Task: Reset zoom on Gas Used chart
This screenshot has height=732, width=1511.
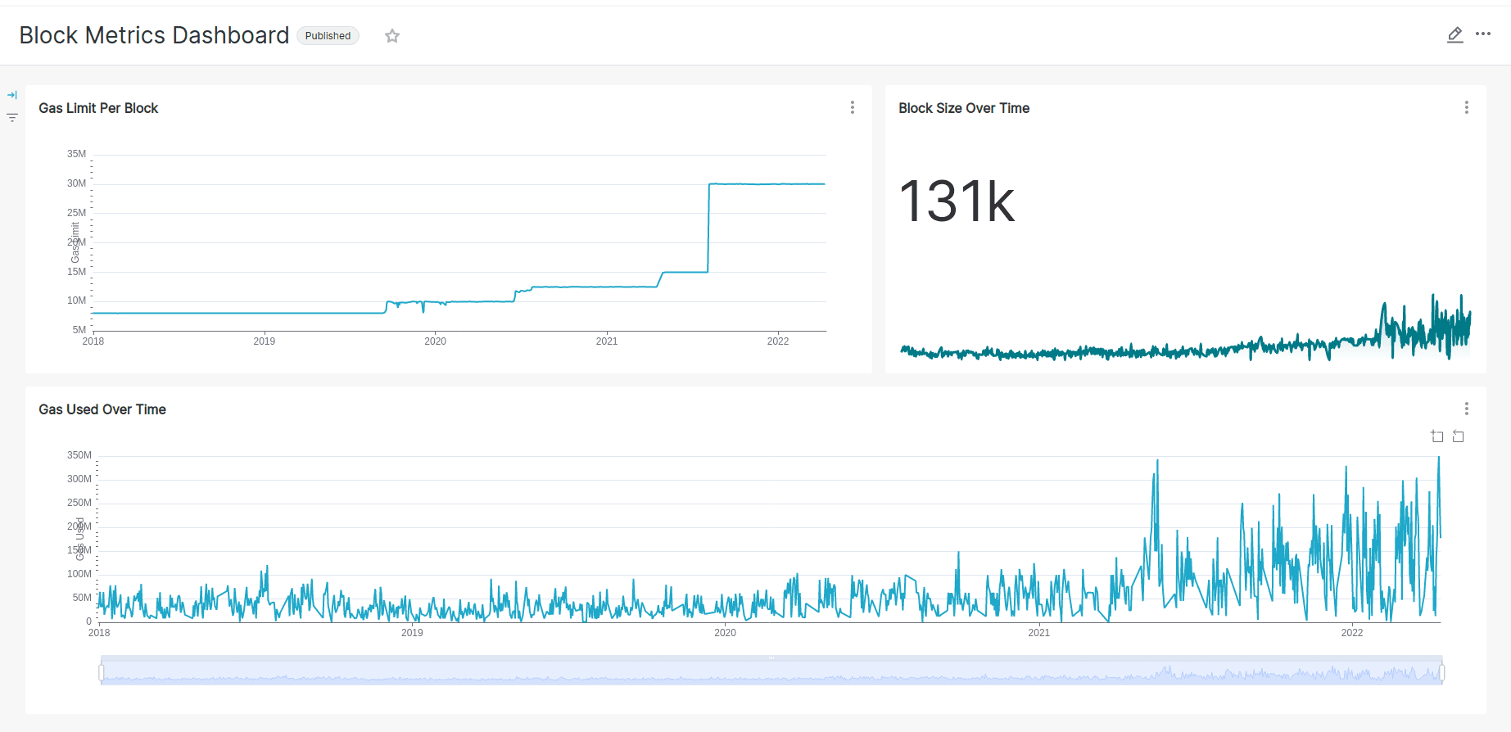Action: (x=1459, y=436)
